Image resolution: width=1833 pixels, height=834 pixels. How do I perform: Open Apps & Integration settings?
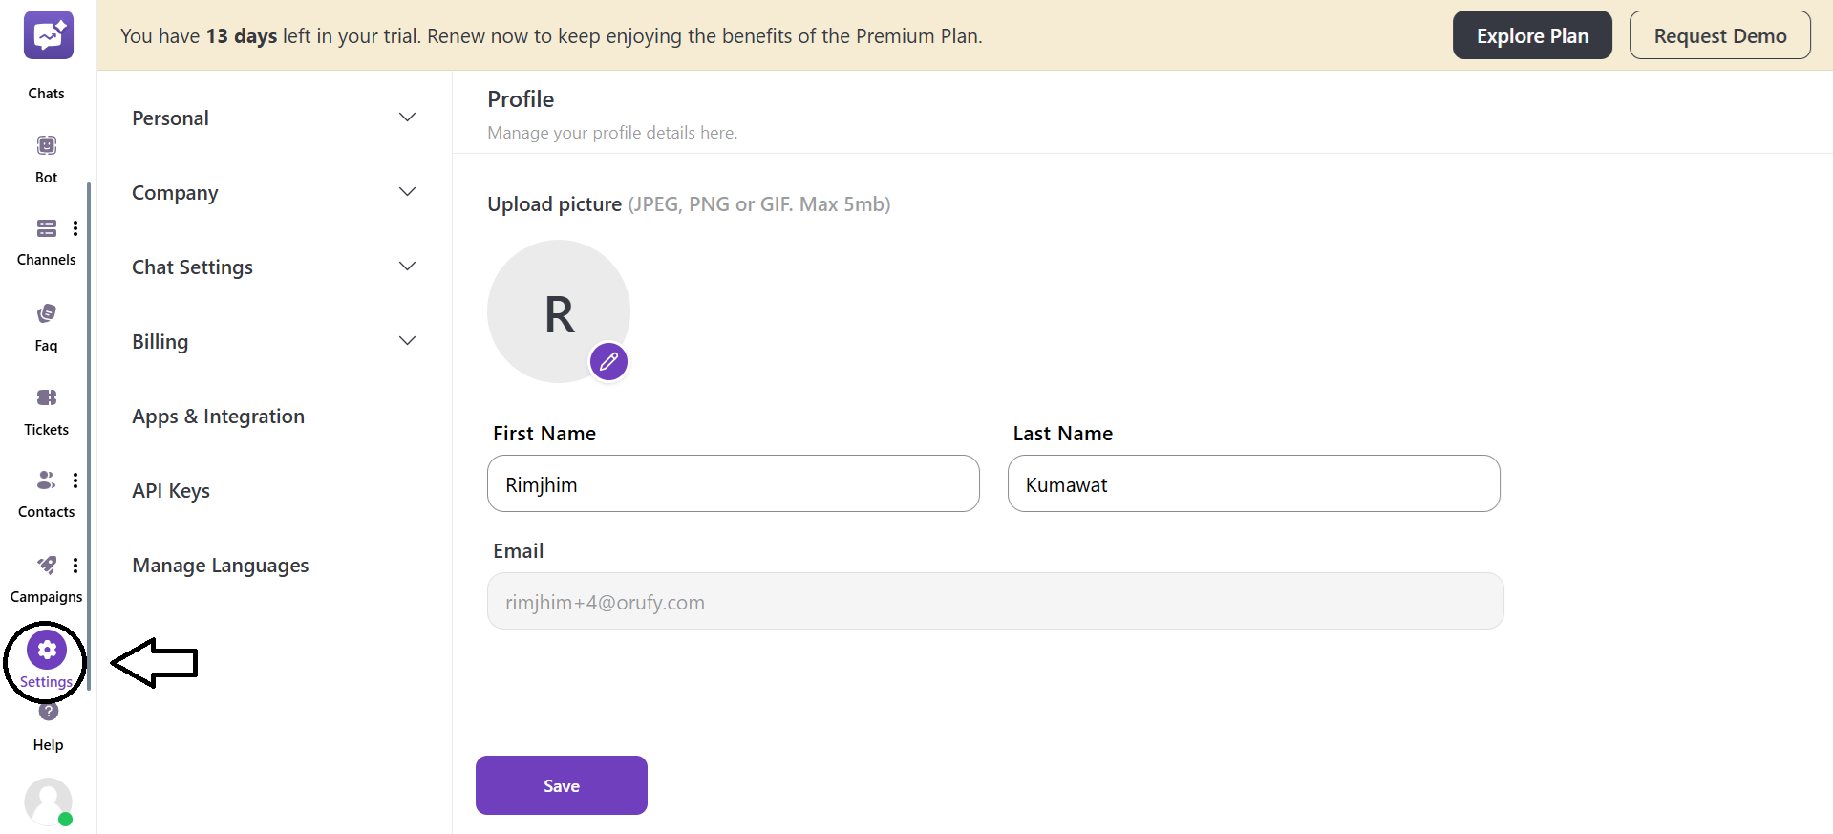point(218,417)
